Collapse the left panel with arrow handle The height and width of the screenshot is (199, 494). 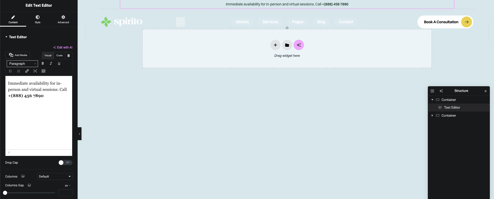point(79,134)
